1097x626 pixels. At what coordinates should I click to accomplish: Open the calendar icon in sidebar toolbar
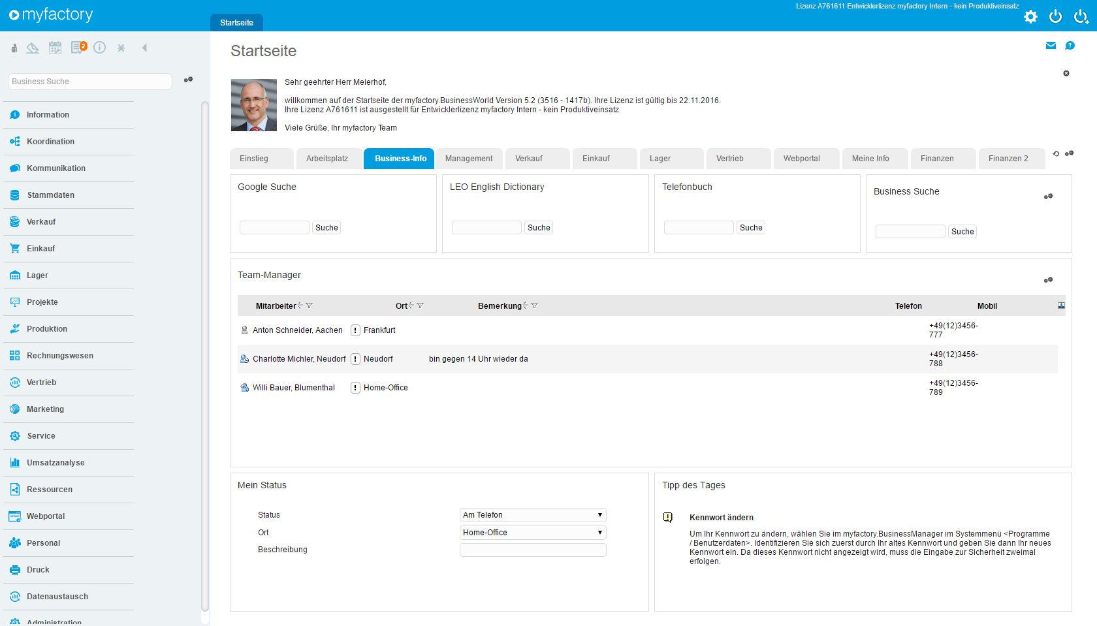[56, 48]
